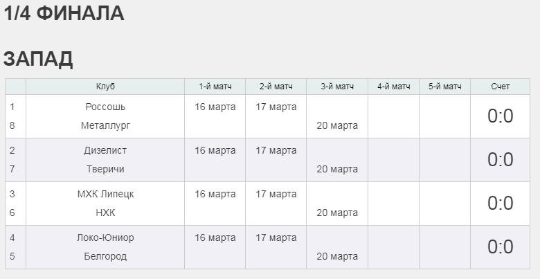The height and width of the screenshot is (279, 540).
Task: Click the Тверичи team name
Action: tap(105, 169)
